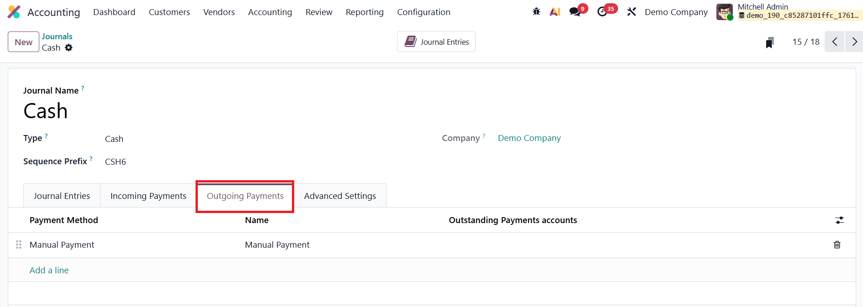863x307 pixels.
Task: Click the wrench and screwdriver tools icon
Action: [631, 12]
